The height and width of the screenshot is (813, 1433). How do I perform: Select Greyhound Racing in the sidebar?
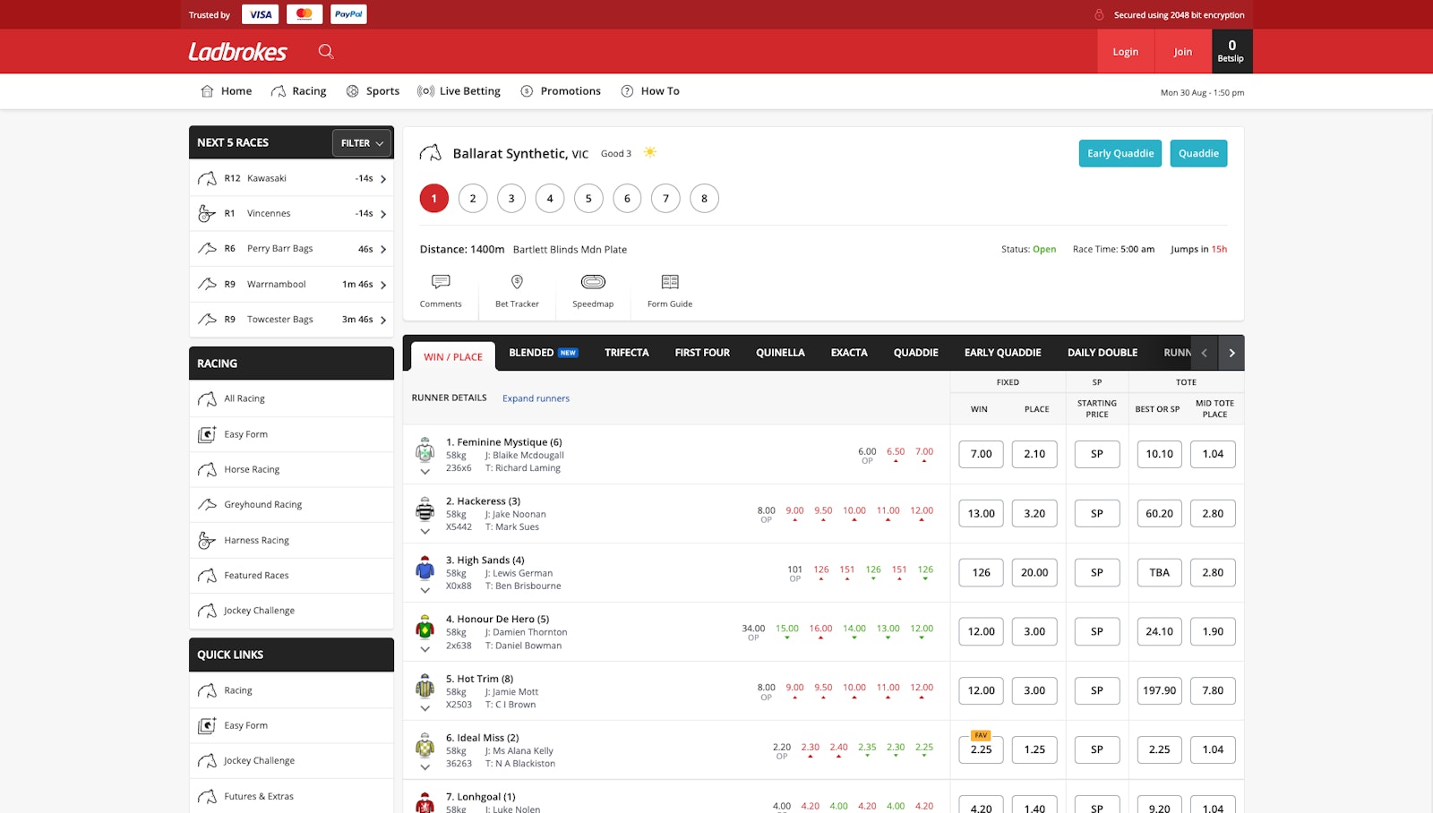(x=262, y=504)
